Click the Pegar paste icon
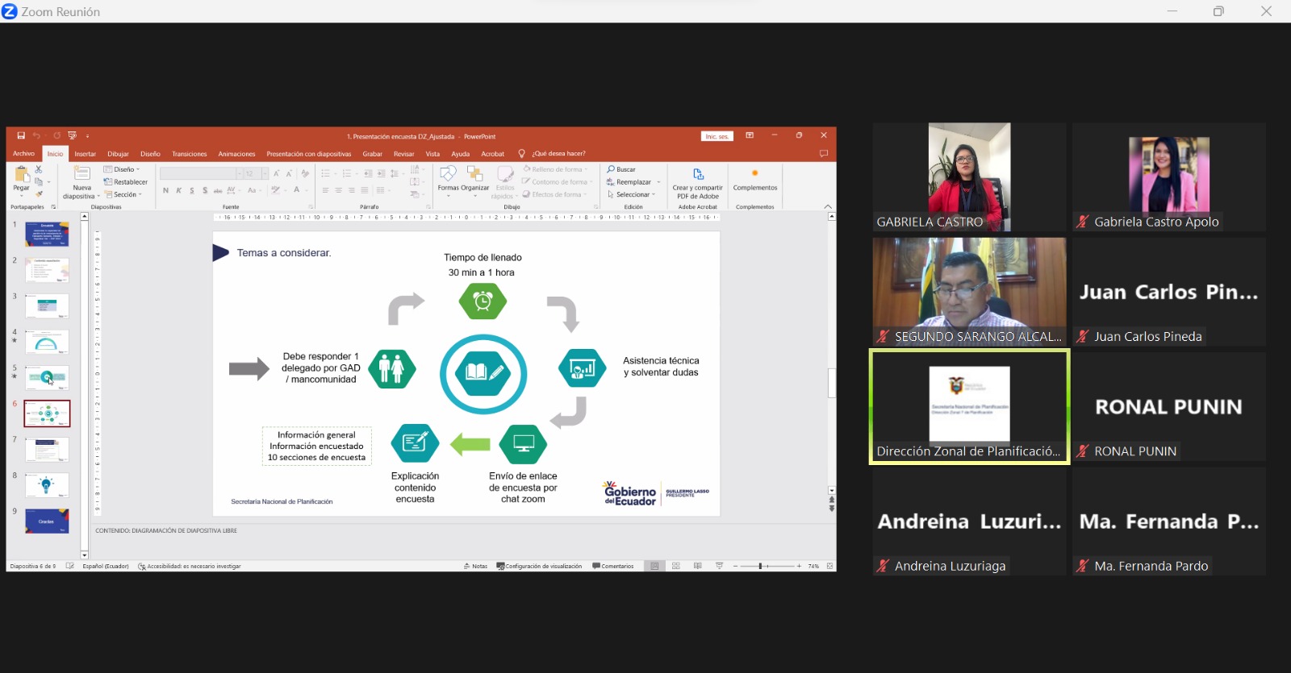The width and height of the screenshot is (1291, 673). (x=21, y=176)
